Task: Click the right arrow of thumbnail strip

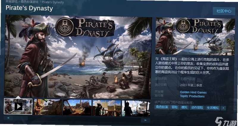Action: (145, 120)
